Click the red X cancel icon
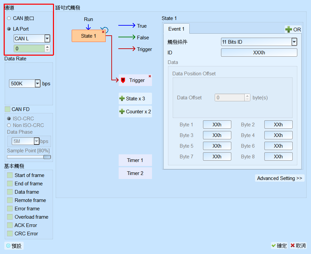This screenshot has height=254, width=311. (x=293, y=245)
